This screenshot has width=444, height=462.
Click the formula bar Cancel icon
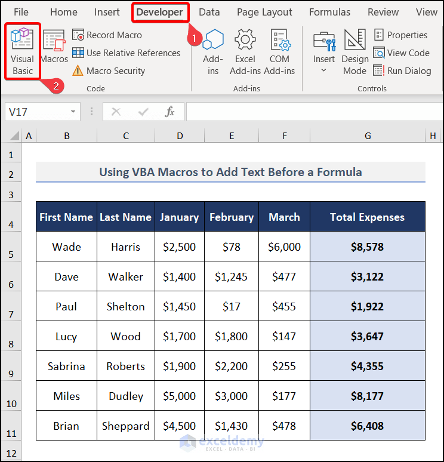[116, 112]
